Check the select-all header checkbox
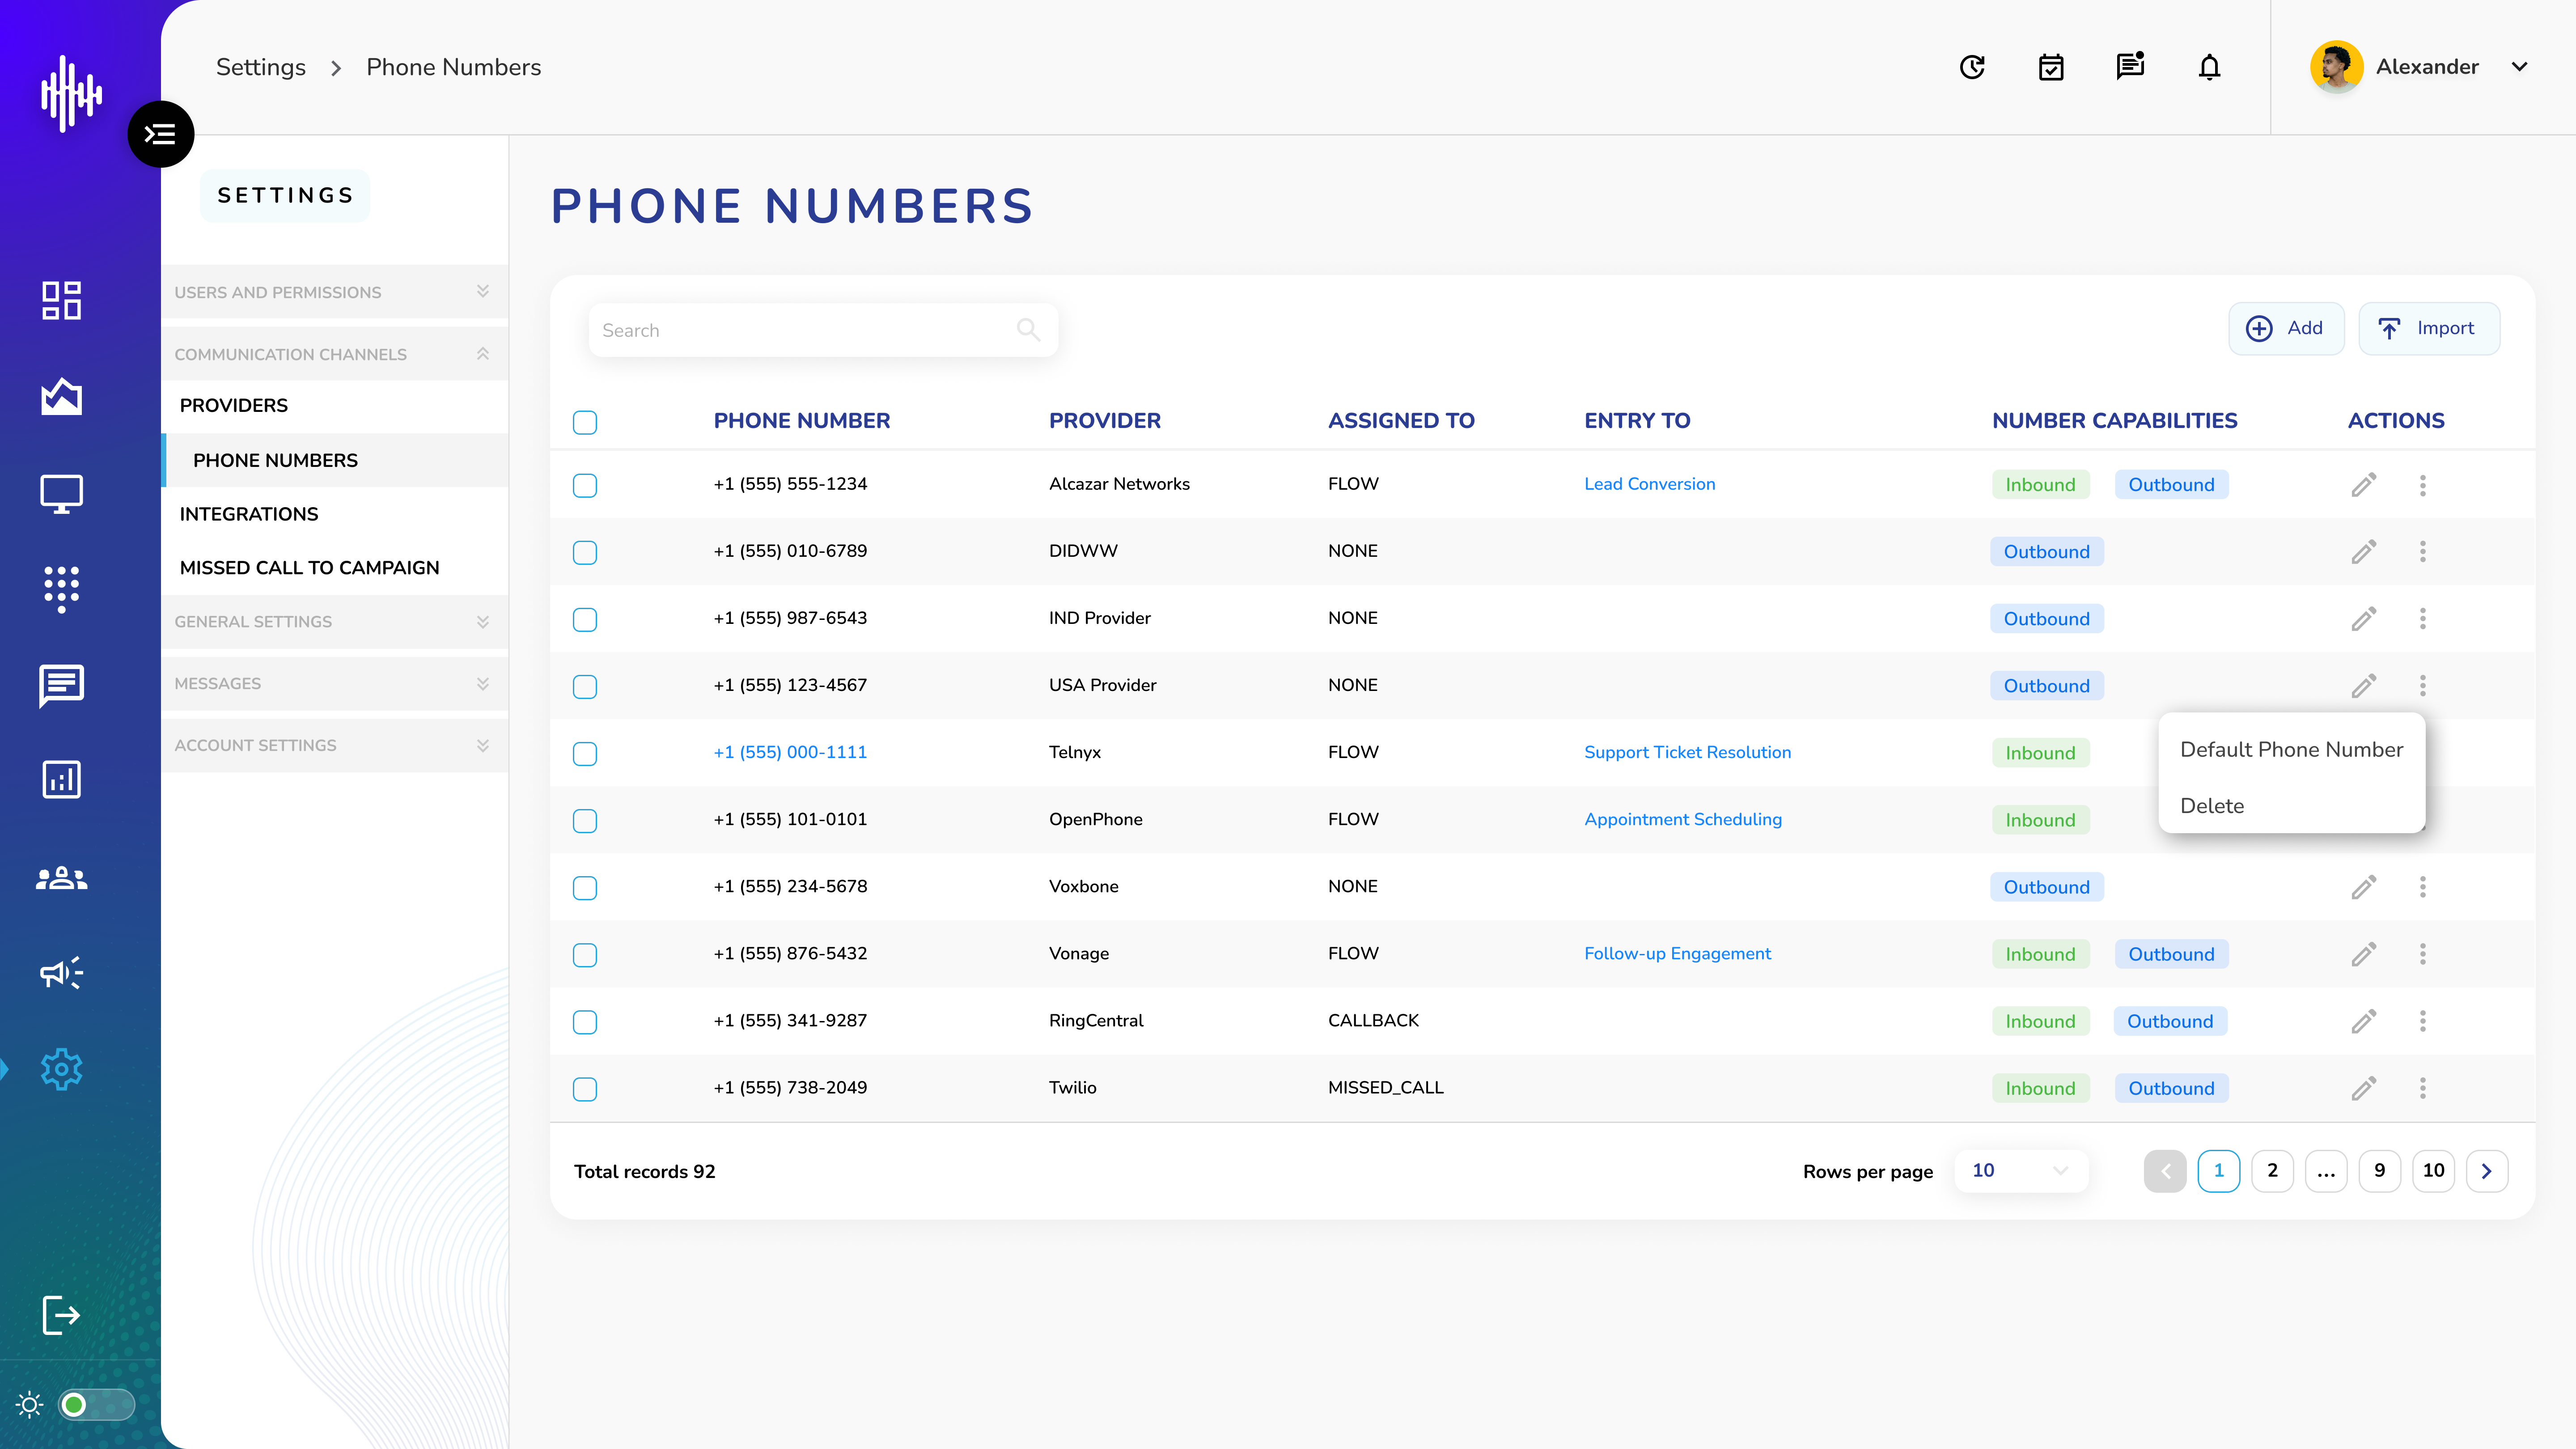 [x=585, y=422]
